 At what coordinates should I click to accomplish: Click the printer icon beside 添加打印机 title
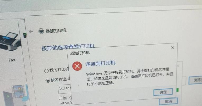coord(41,31)
